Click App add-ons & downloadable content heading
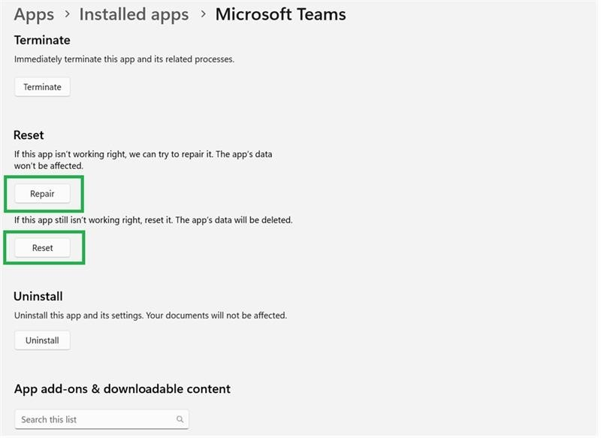The width and height of the screenshot is (601, 438). pyautogui.click(x=122, y=389)
